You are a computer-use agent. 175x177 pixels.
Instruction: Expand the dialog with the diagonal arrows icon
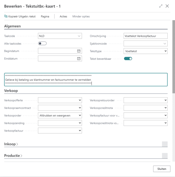(161, 6)
